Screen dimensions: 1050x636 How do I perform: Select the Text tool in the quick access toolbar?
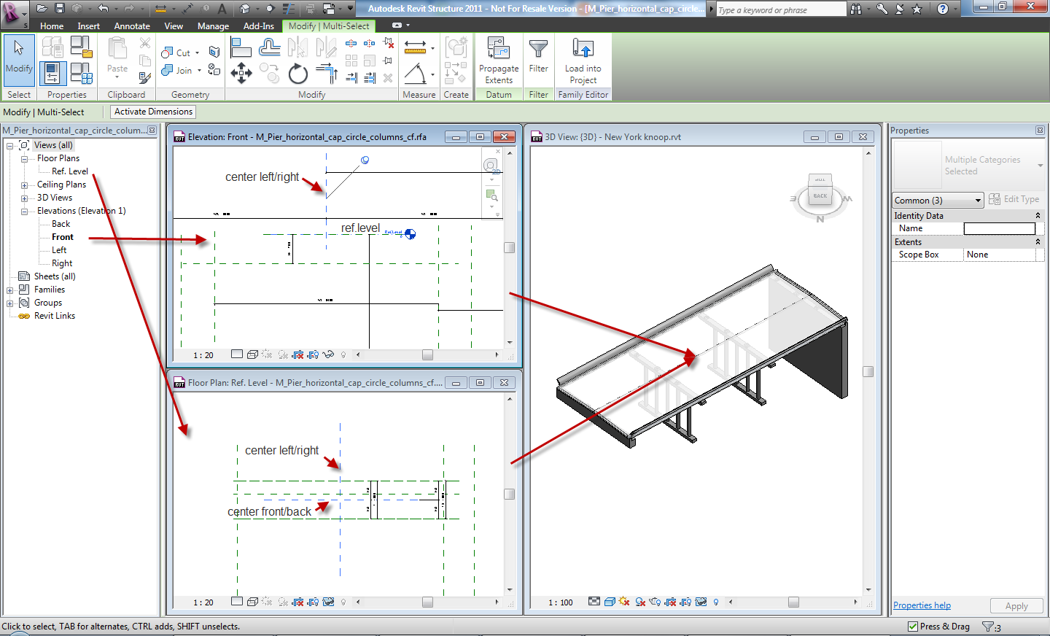(222, 9)
